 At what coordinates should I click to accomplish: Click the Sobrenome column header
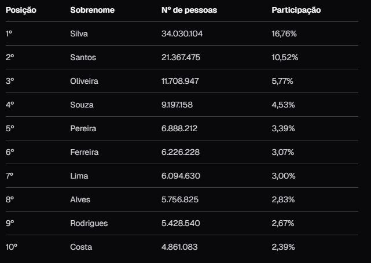click(x=92, y=10)
